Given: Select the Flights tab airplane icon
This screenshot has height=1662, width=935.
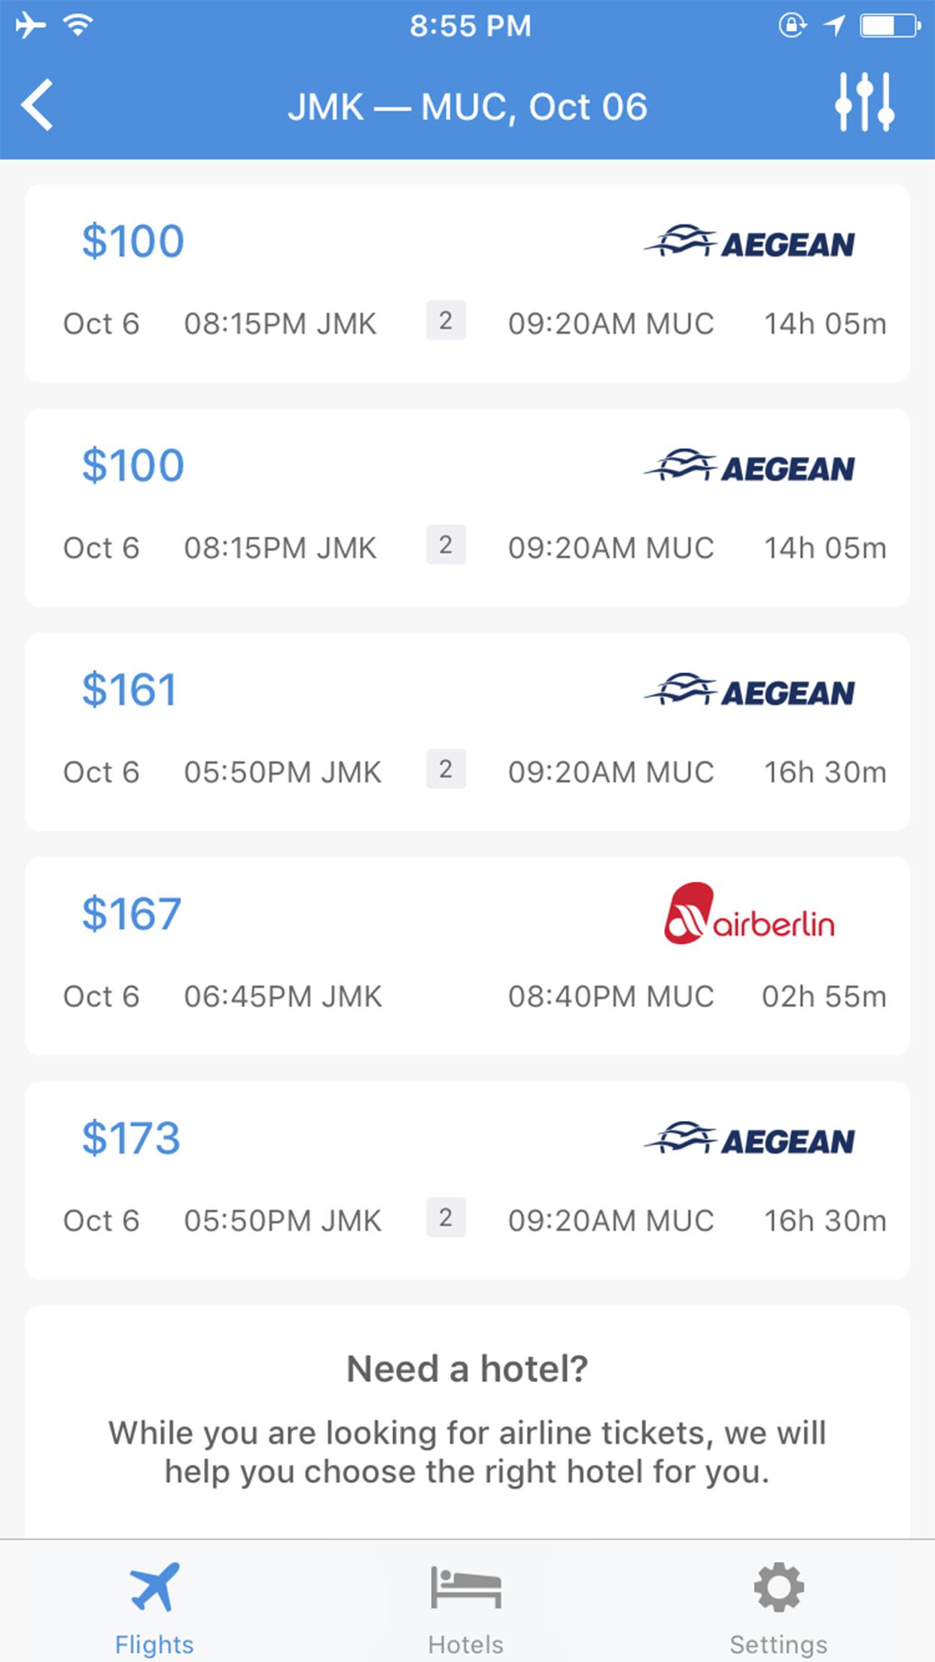Looking at the screenshot, I should coord(154,1587).
